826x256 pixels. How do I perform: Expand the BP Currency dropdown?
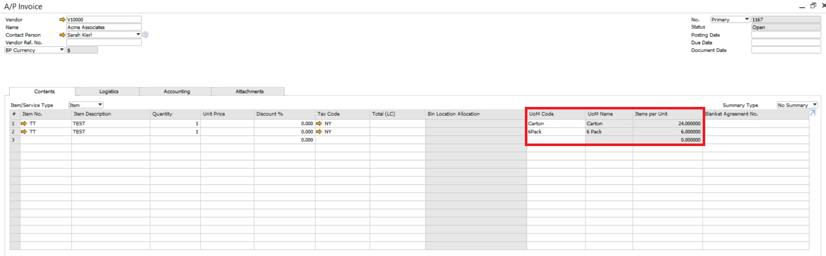pyautogui.click(x=62, y=50)
